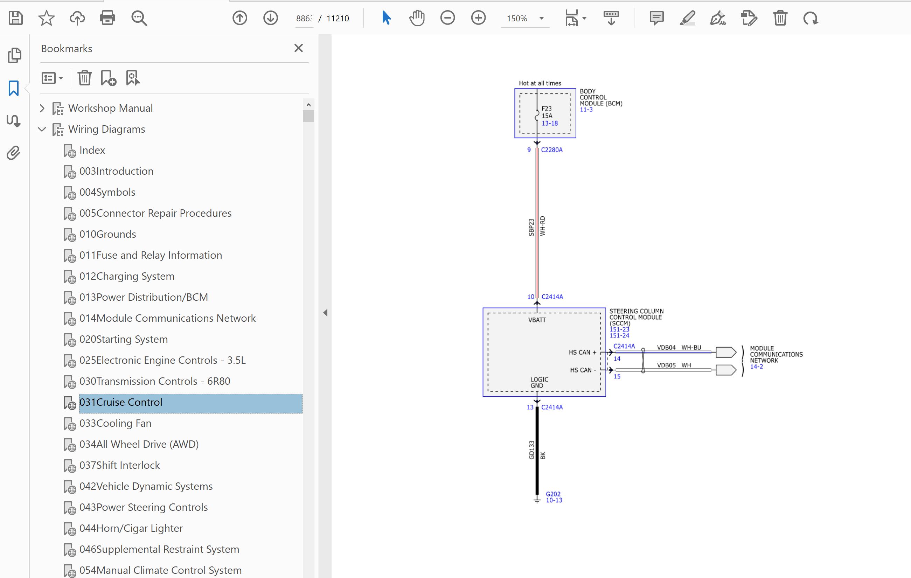Open 014Module Communications Network bookmark
The image size is (911, 578).
click(167, 318)
